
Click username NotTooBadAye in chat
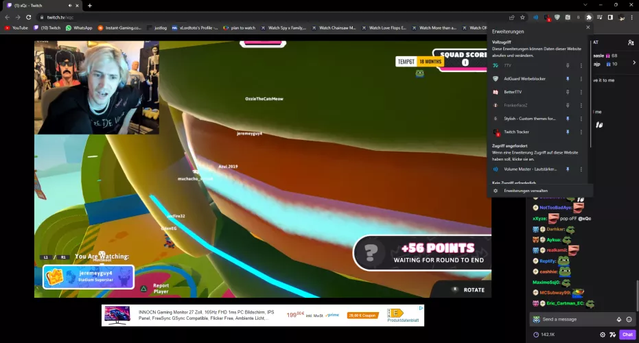click(x=555, y=208)
